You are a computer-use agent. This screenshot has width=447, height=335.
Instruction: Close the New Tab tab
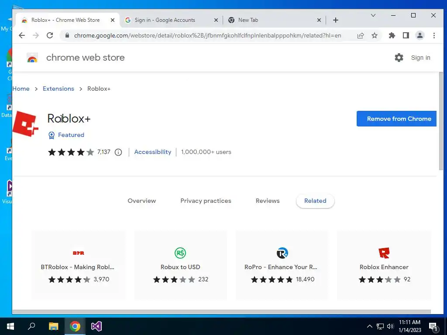click(319, 20)
